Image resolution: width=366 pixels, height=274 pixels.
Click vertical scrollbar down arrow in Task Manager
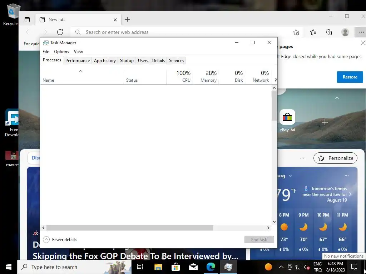[274, 222]
